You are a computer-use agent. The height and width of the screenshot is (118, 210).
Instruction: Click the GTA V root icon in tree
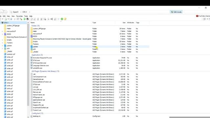pos(2,23)
